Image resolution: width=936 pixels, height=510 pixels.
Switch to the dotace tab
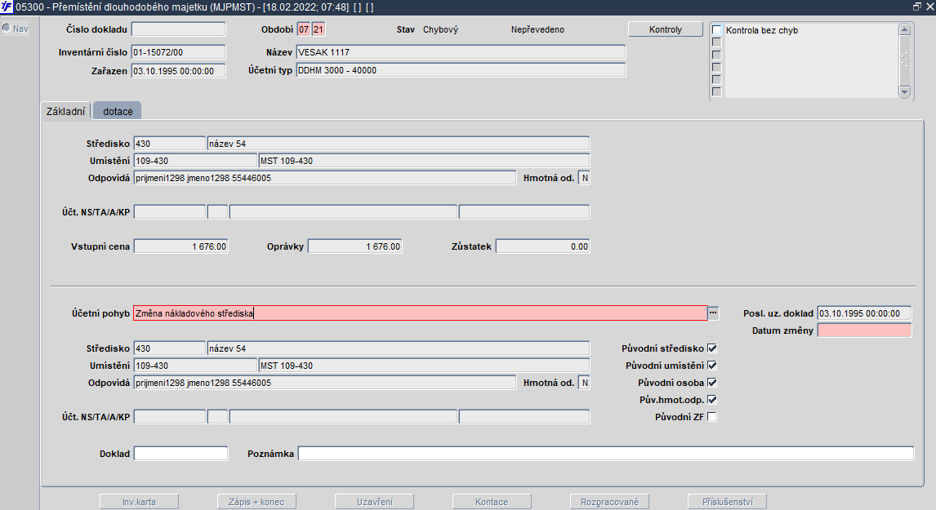[118, 112]
